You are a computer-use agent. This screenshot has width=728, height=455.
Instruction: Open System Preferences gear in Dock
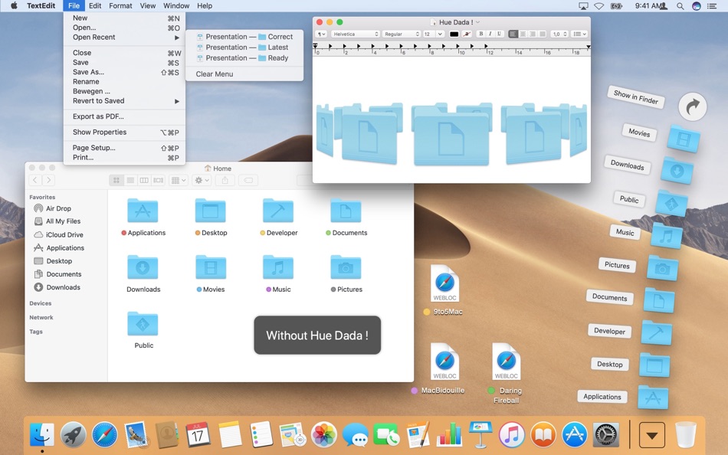[x=606, y=434]
